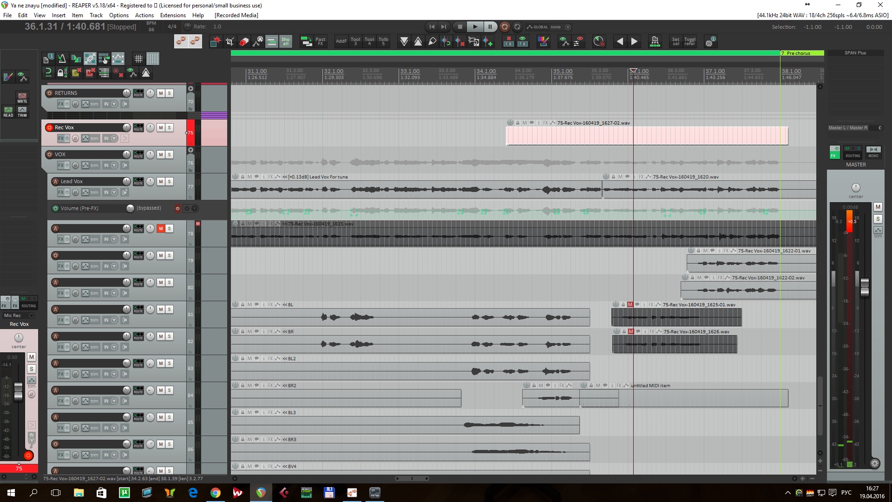The width and height of the screenshot is (892, 502).
Task: Collapse the VOX folder track
Action: coord(190,150)
